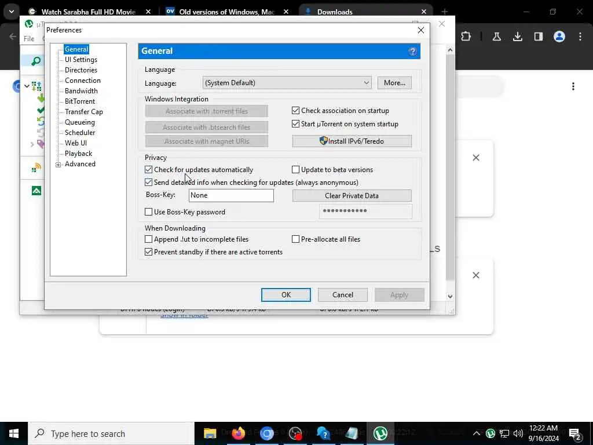Image resolution: width=593 pixels, height=445 pixels.
Task: Select BitTorrent in preferences tree
Action: (x=80, y=101)
